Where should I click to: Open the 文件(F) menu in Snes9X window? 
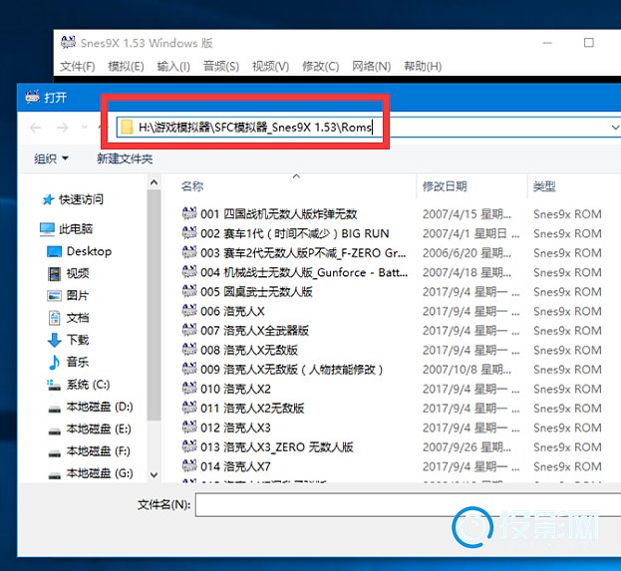click(x=77, y=66)
